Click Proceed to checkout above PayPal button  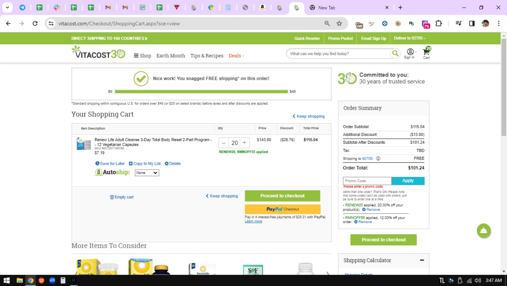(x=282, y=196)
